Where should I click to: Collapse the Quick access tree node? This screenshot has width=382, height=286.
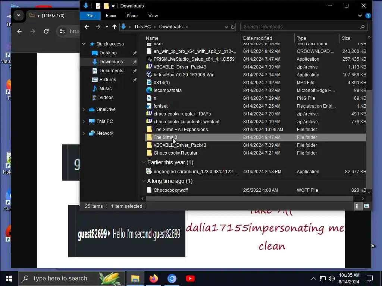[x=84, y=44]
